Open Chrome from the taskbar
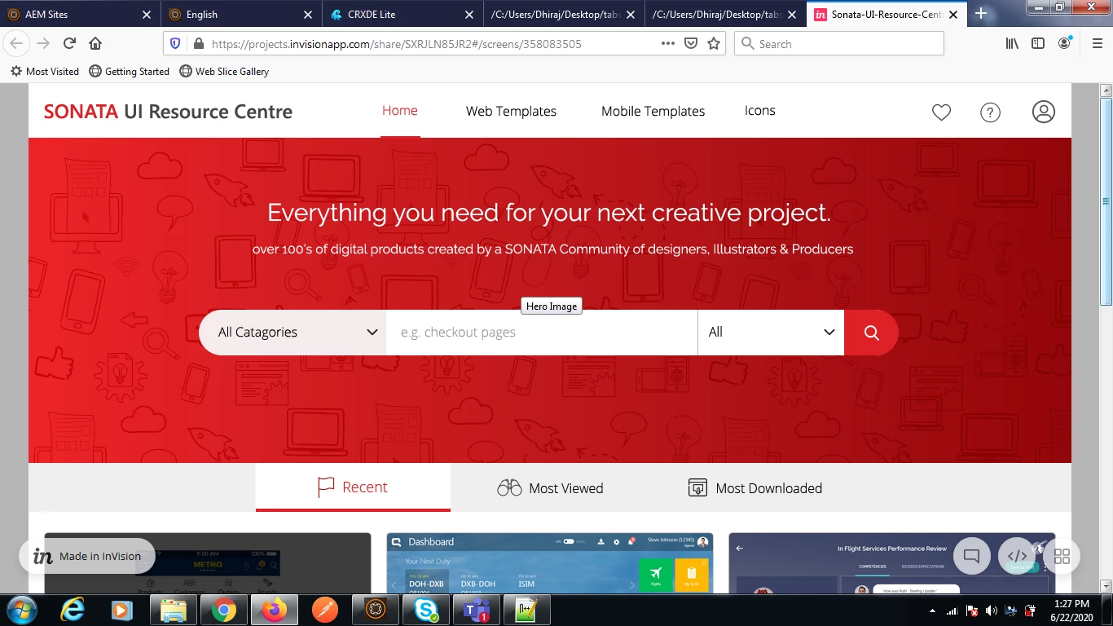This screenshot has height=626, width=1113. [x=223, y=610]
